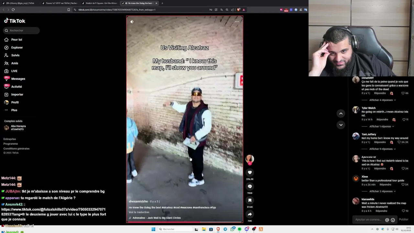Expand Afficher 2 réponses under Xbox
Screen dimensions: 414x233
point(383,191)
